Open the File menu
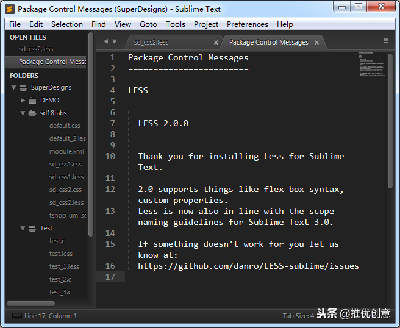400x328 pixels. [x=15, y=24]
